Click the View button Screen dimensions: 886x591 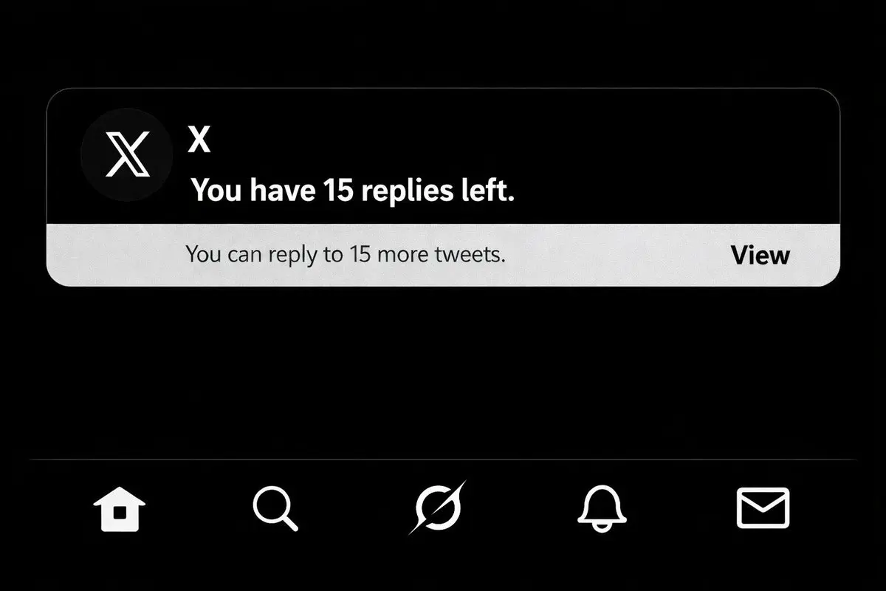click(760, 255)
